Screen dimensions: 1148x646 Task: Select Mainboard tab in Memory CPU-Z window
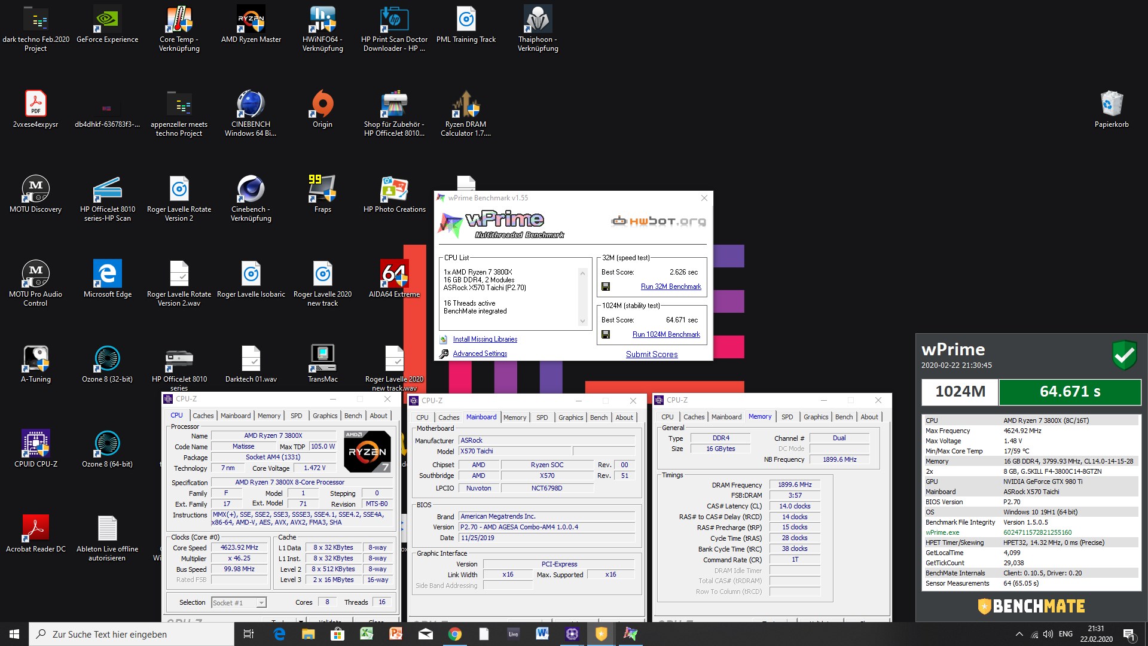pyautogui.click(x=726, y=417)
